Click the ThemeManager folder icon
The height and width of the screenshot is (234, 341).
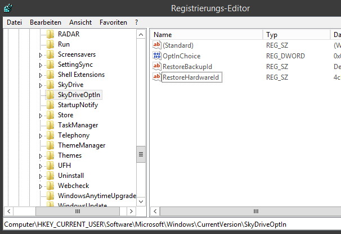pos(51,145)
